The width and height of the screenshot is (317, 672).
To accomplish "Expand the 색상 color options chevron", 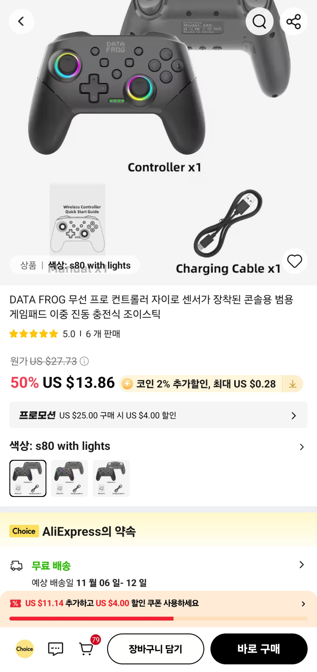I will [x=302, y=447].
